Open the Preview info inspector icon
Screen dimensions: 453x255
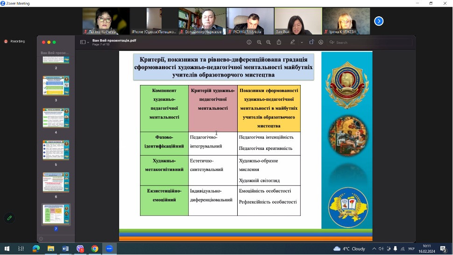(249, 42)
